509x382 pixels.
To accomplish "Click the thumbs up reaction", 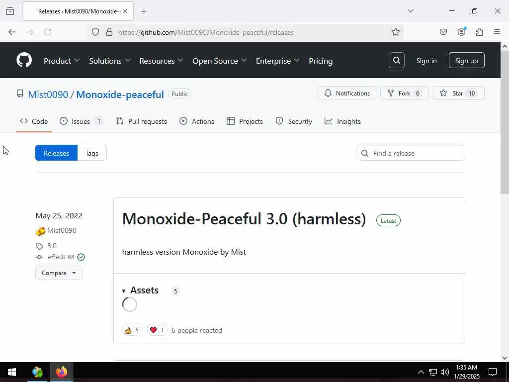I will [132, 330].
